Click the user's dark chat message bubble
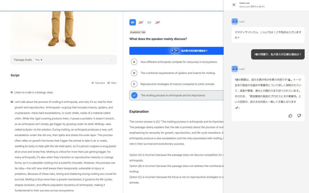Image resolution: width=309 pixels, height=193 pixels. (278, 55)
